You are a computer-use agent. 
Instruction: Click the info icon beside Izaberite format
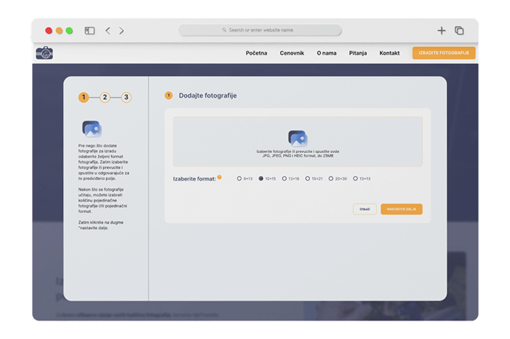coord(219,177)
